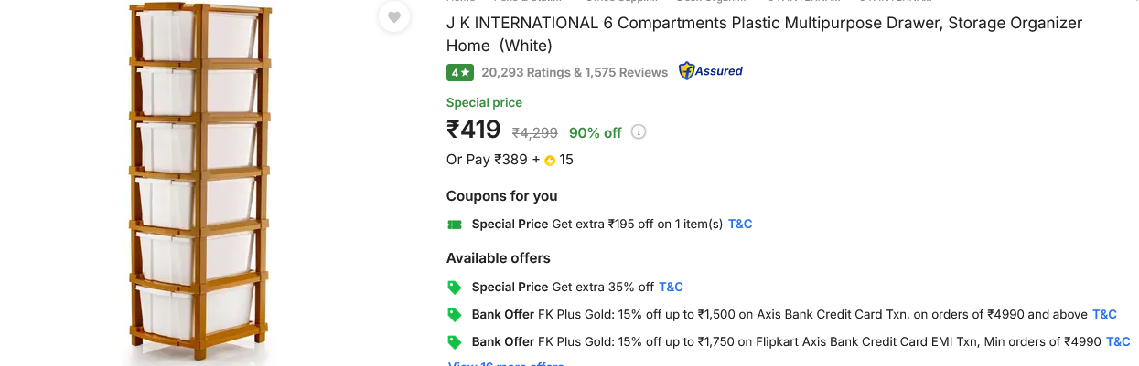Click the ₹419 special price

(x=474, y=130)
